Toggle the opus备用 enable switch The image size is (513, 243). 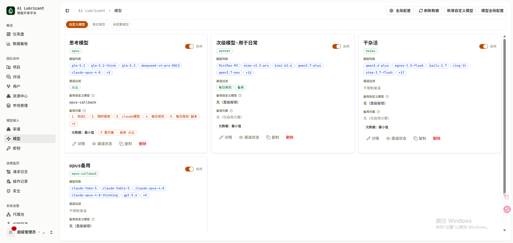click(x=189, y=169)
